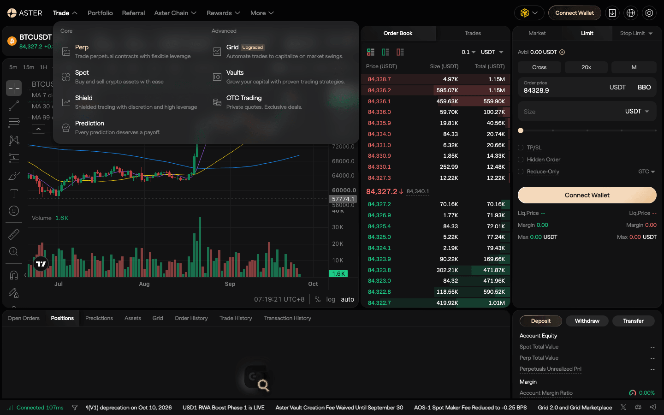664x415 pixels.
Task: Click the Withdraw button
Action: pos(587,321)
